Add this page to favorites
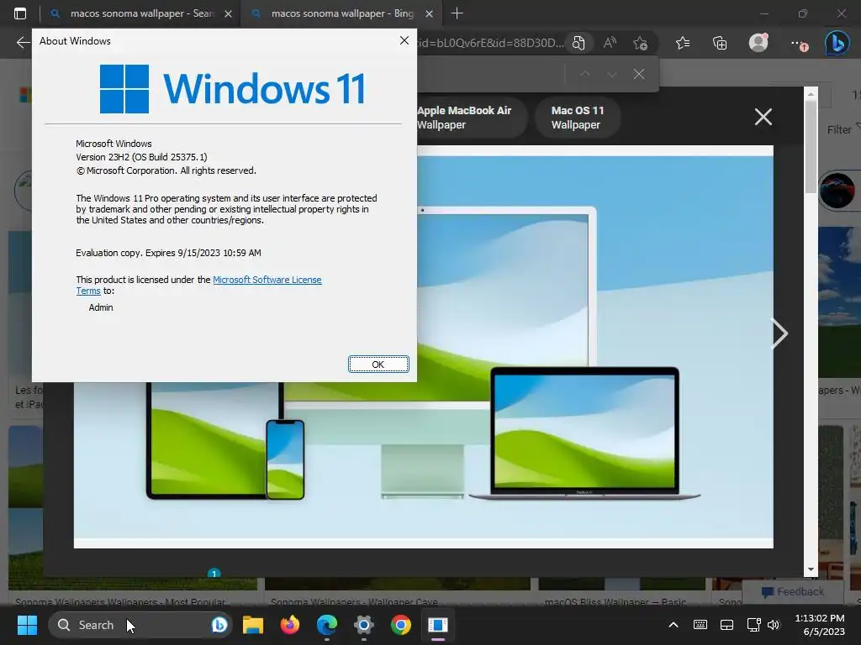Screen dimensions: 861x645 tap(640, 43)
